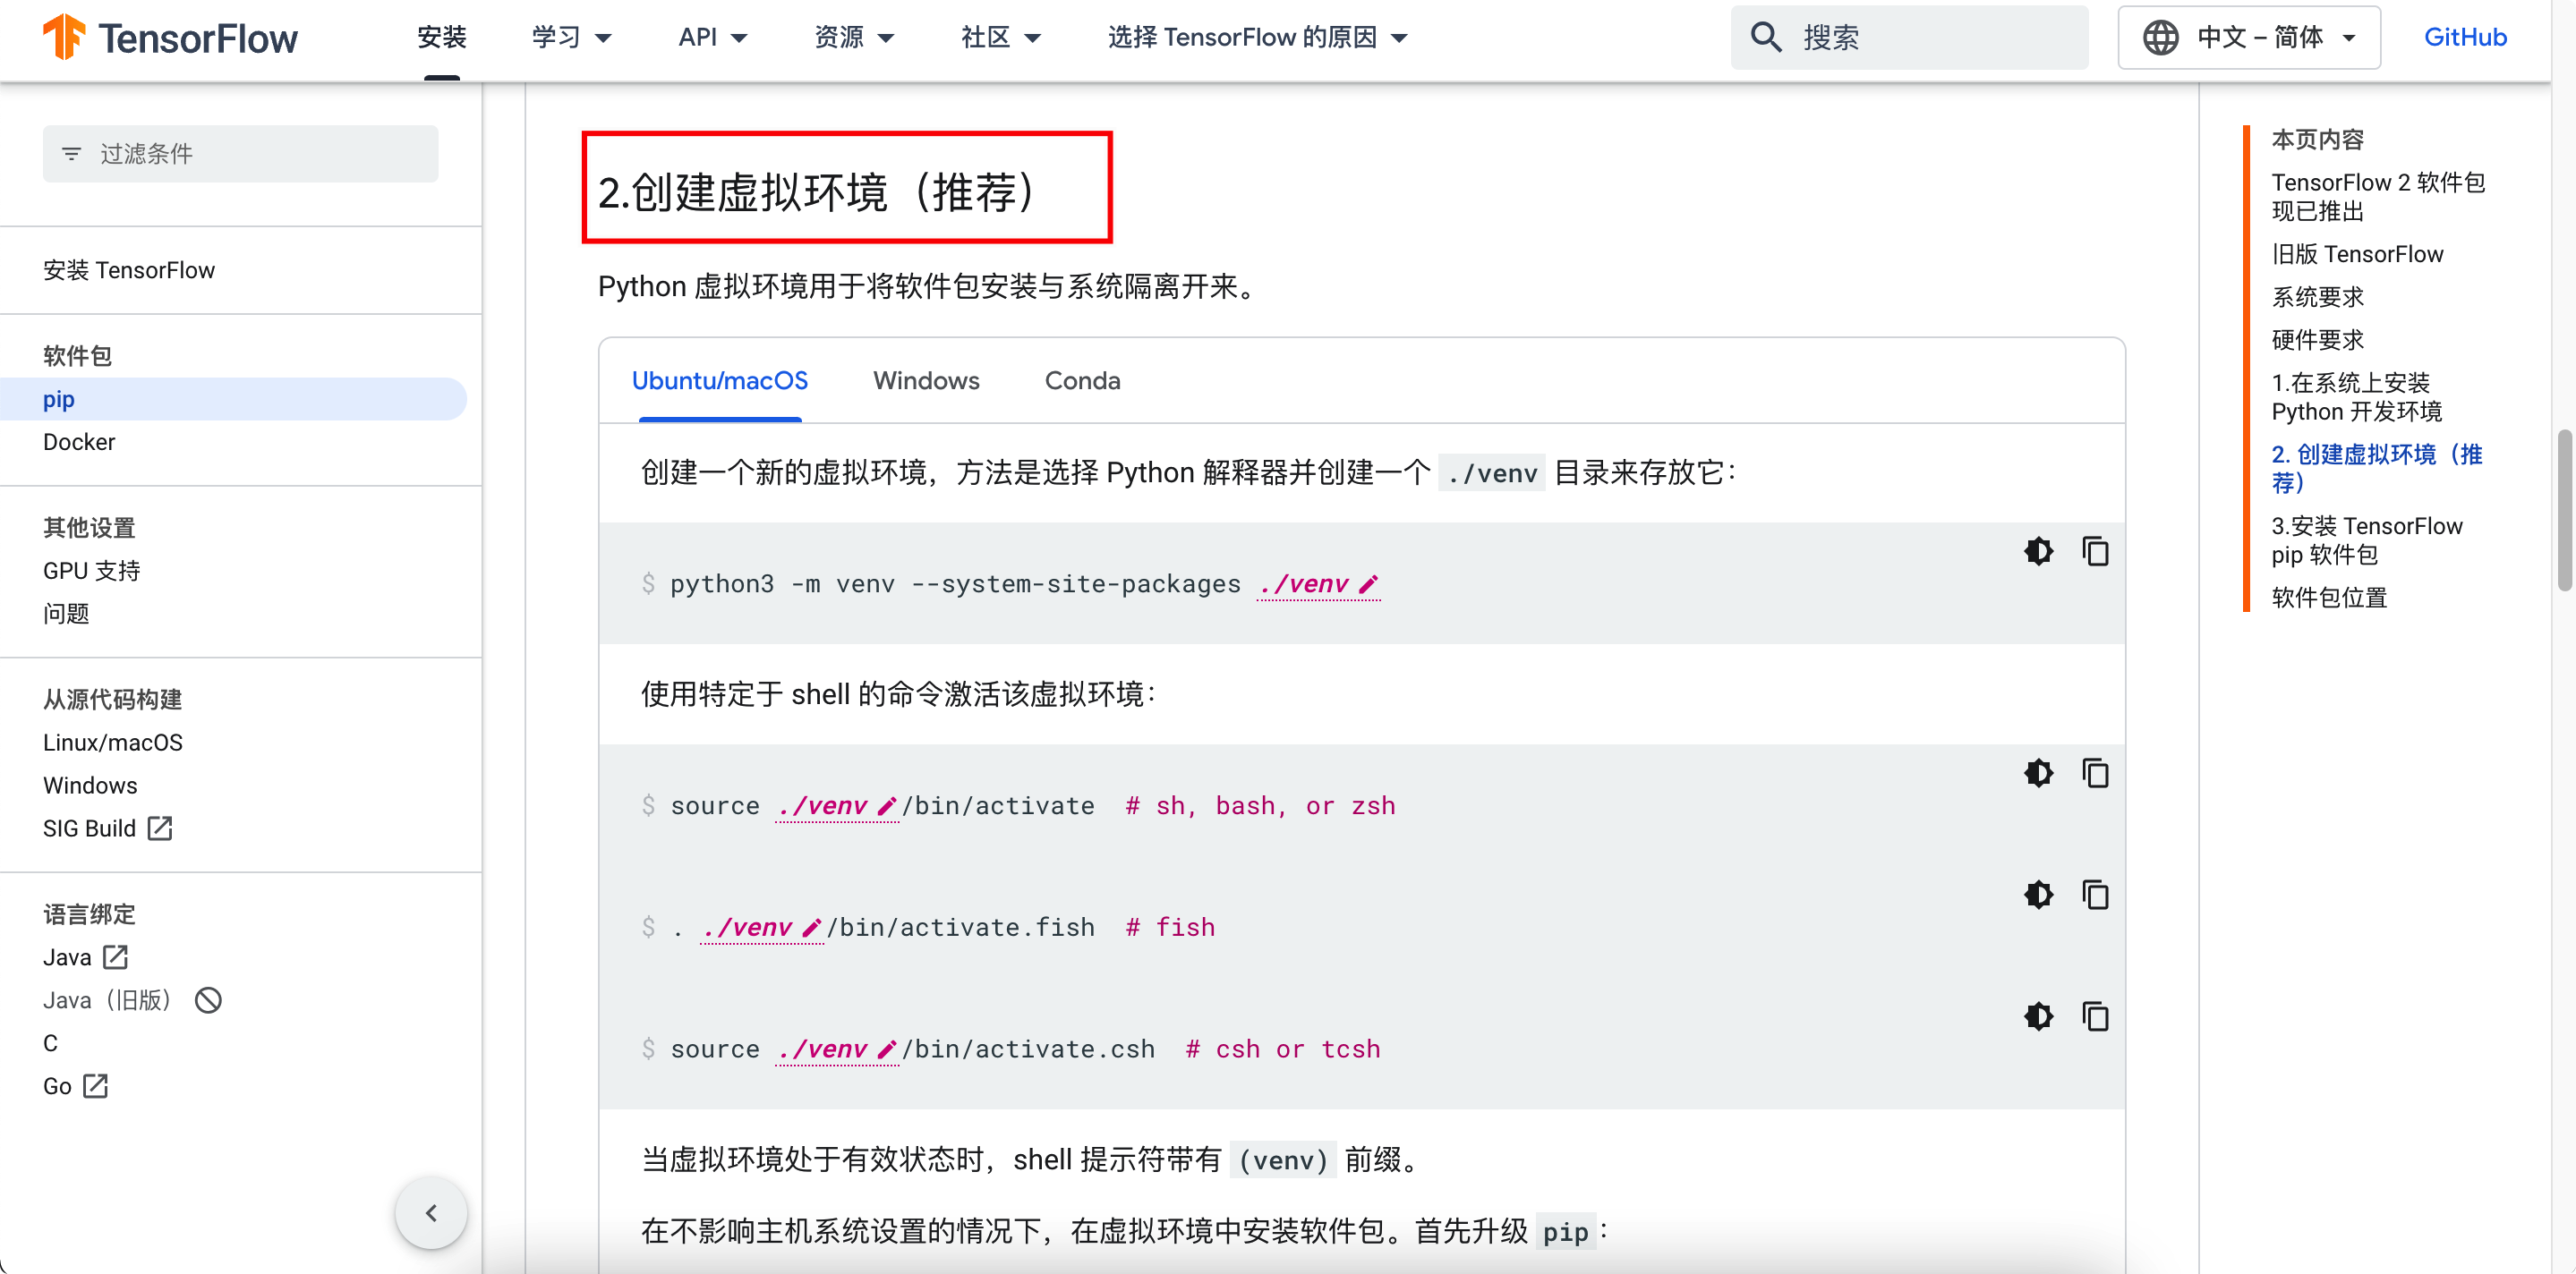Jump to 系统要求 section
2576x1274 pixels.
(x=2317, y=298)
